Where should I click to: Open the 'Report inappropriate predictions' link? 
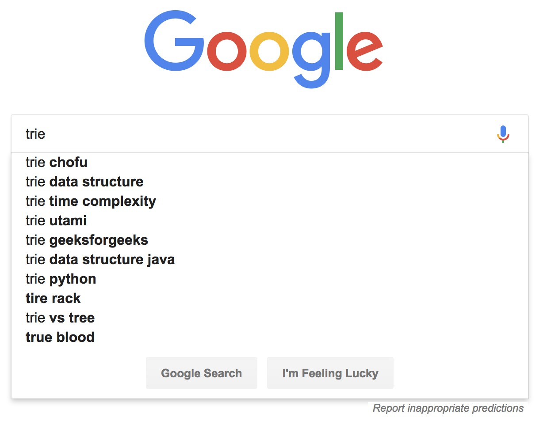coord(448,408)
